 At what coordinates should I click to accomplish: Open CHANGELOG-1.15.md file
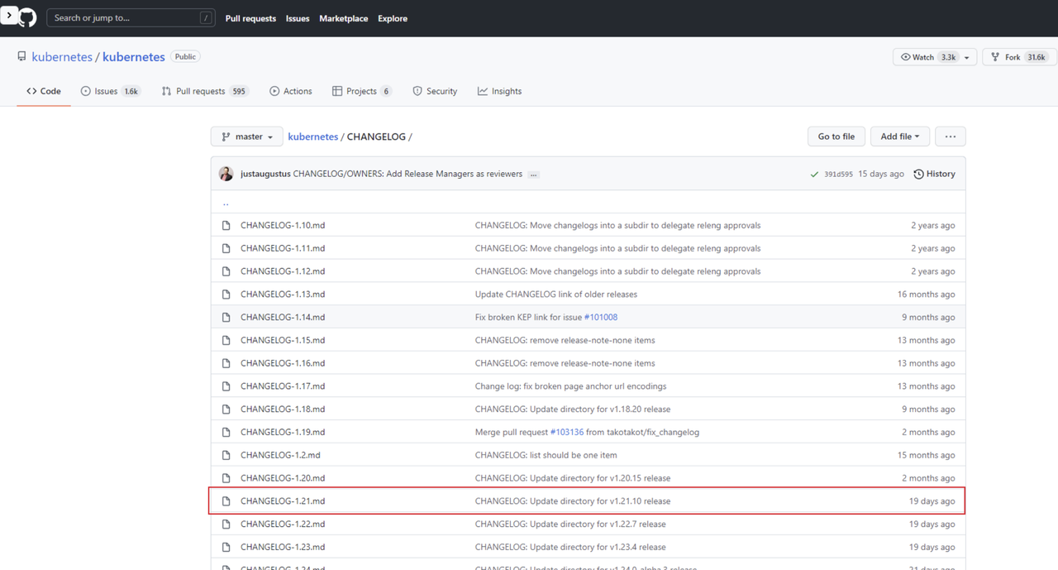point(283,340)
